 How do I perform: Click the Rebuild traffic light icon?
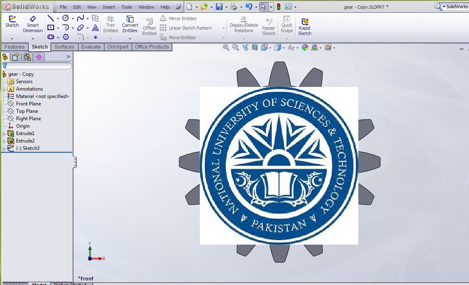coord(278,7)
